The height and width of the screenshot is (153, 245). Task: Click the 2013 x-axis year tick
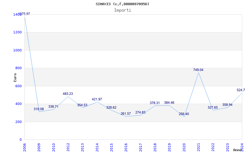click(82, 147)
